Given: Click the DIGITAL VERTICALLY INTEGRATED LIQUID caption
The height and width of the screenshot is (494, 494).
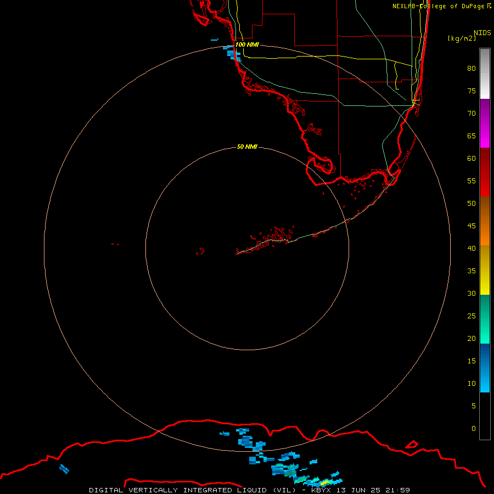Looking at the screenshot, I should click(x=193, y=490).
